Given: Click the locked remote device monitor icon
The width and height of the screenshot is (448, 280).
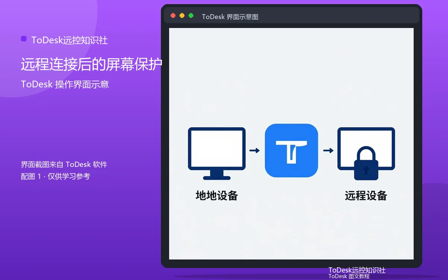Looking at the screenshot, I should (366, 153).
